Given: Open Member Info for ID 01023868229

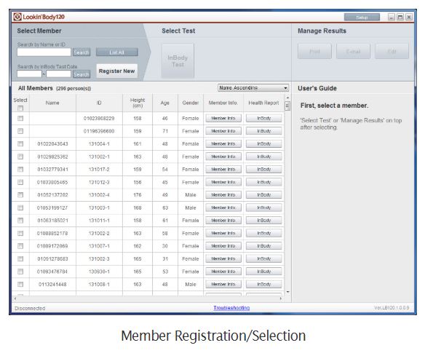Looking at the screenshot, I should pyautogui.click(x=223, y=118).
